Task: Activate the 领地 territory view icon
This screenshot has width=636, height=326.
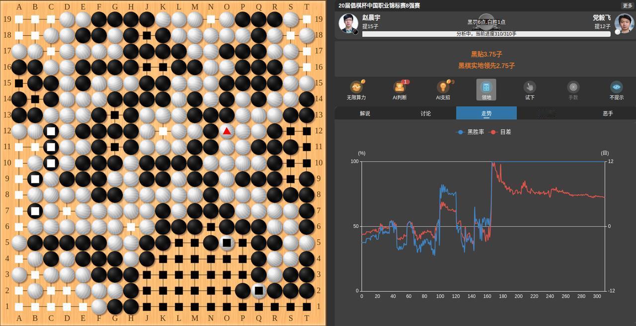Action: click(x=486, y=90)
